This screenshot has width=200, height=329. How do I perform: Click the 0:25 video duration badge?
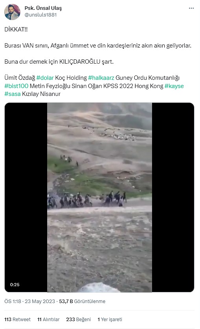tap(15, 285)
